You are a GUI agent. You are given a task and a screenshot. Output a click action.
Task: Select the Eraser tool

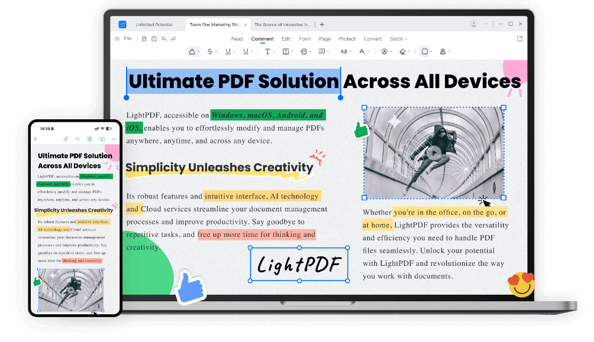(x=403, y=51)
